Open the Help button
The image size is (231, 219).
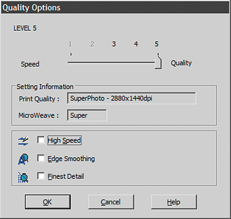[x=174, y=202]
